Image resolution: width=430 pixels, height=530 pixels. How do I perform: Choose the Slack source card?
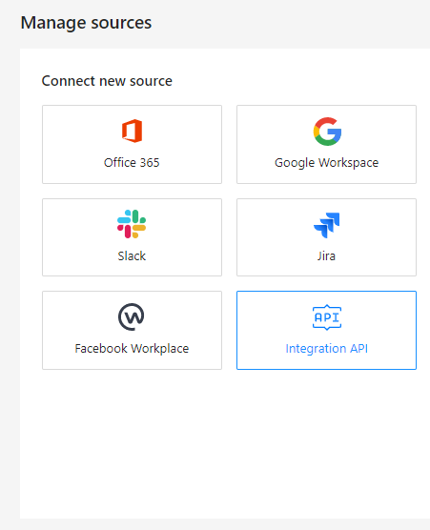[132, 237]
